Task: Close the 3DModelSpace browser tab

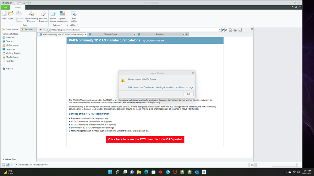Action: click(135, 34)
